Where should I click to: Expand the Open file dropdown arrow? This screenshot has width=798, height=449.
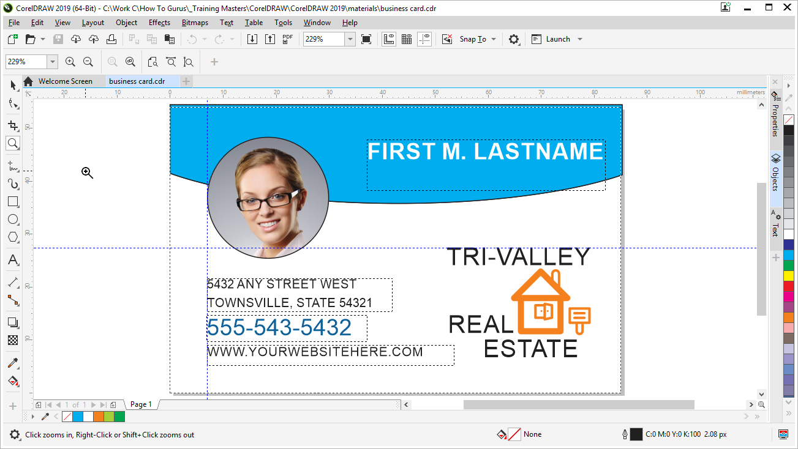pyautogui.click(x=43, y=39)
